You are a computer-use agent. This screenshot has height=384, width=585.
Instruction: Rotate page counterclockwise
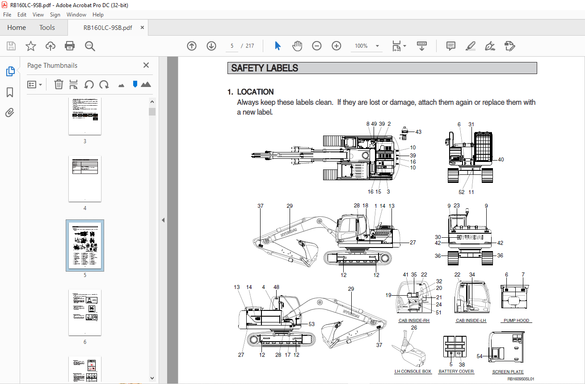tap(89, 84)
